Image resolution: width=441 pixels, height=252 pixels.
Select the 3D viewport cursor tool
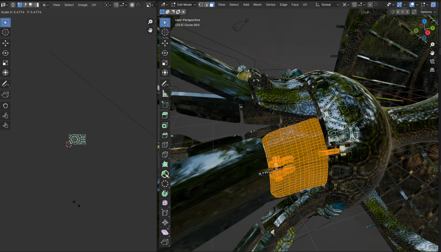point(165,32)
